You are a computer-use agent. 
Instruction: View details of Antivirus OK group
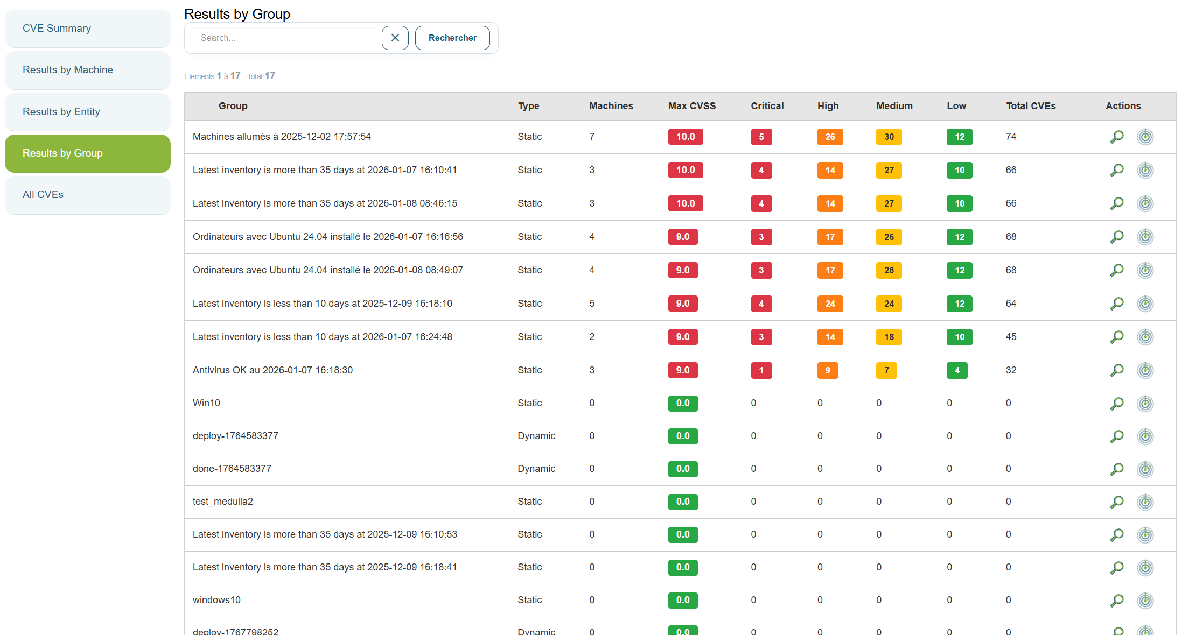(x=1117, y=370)
